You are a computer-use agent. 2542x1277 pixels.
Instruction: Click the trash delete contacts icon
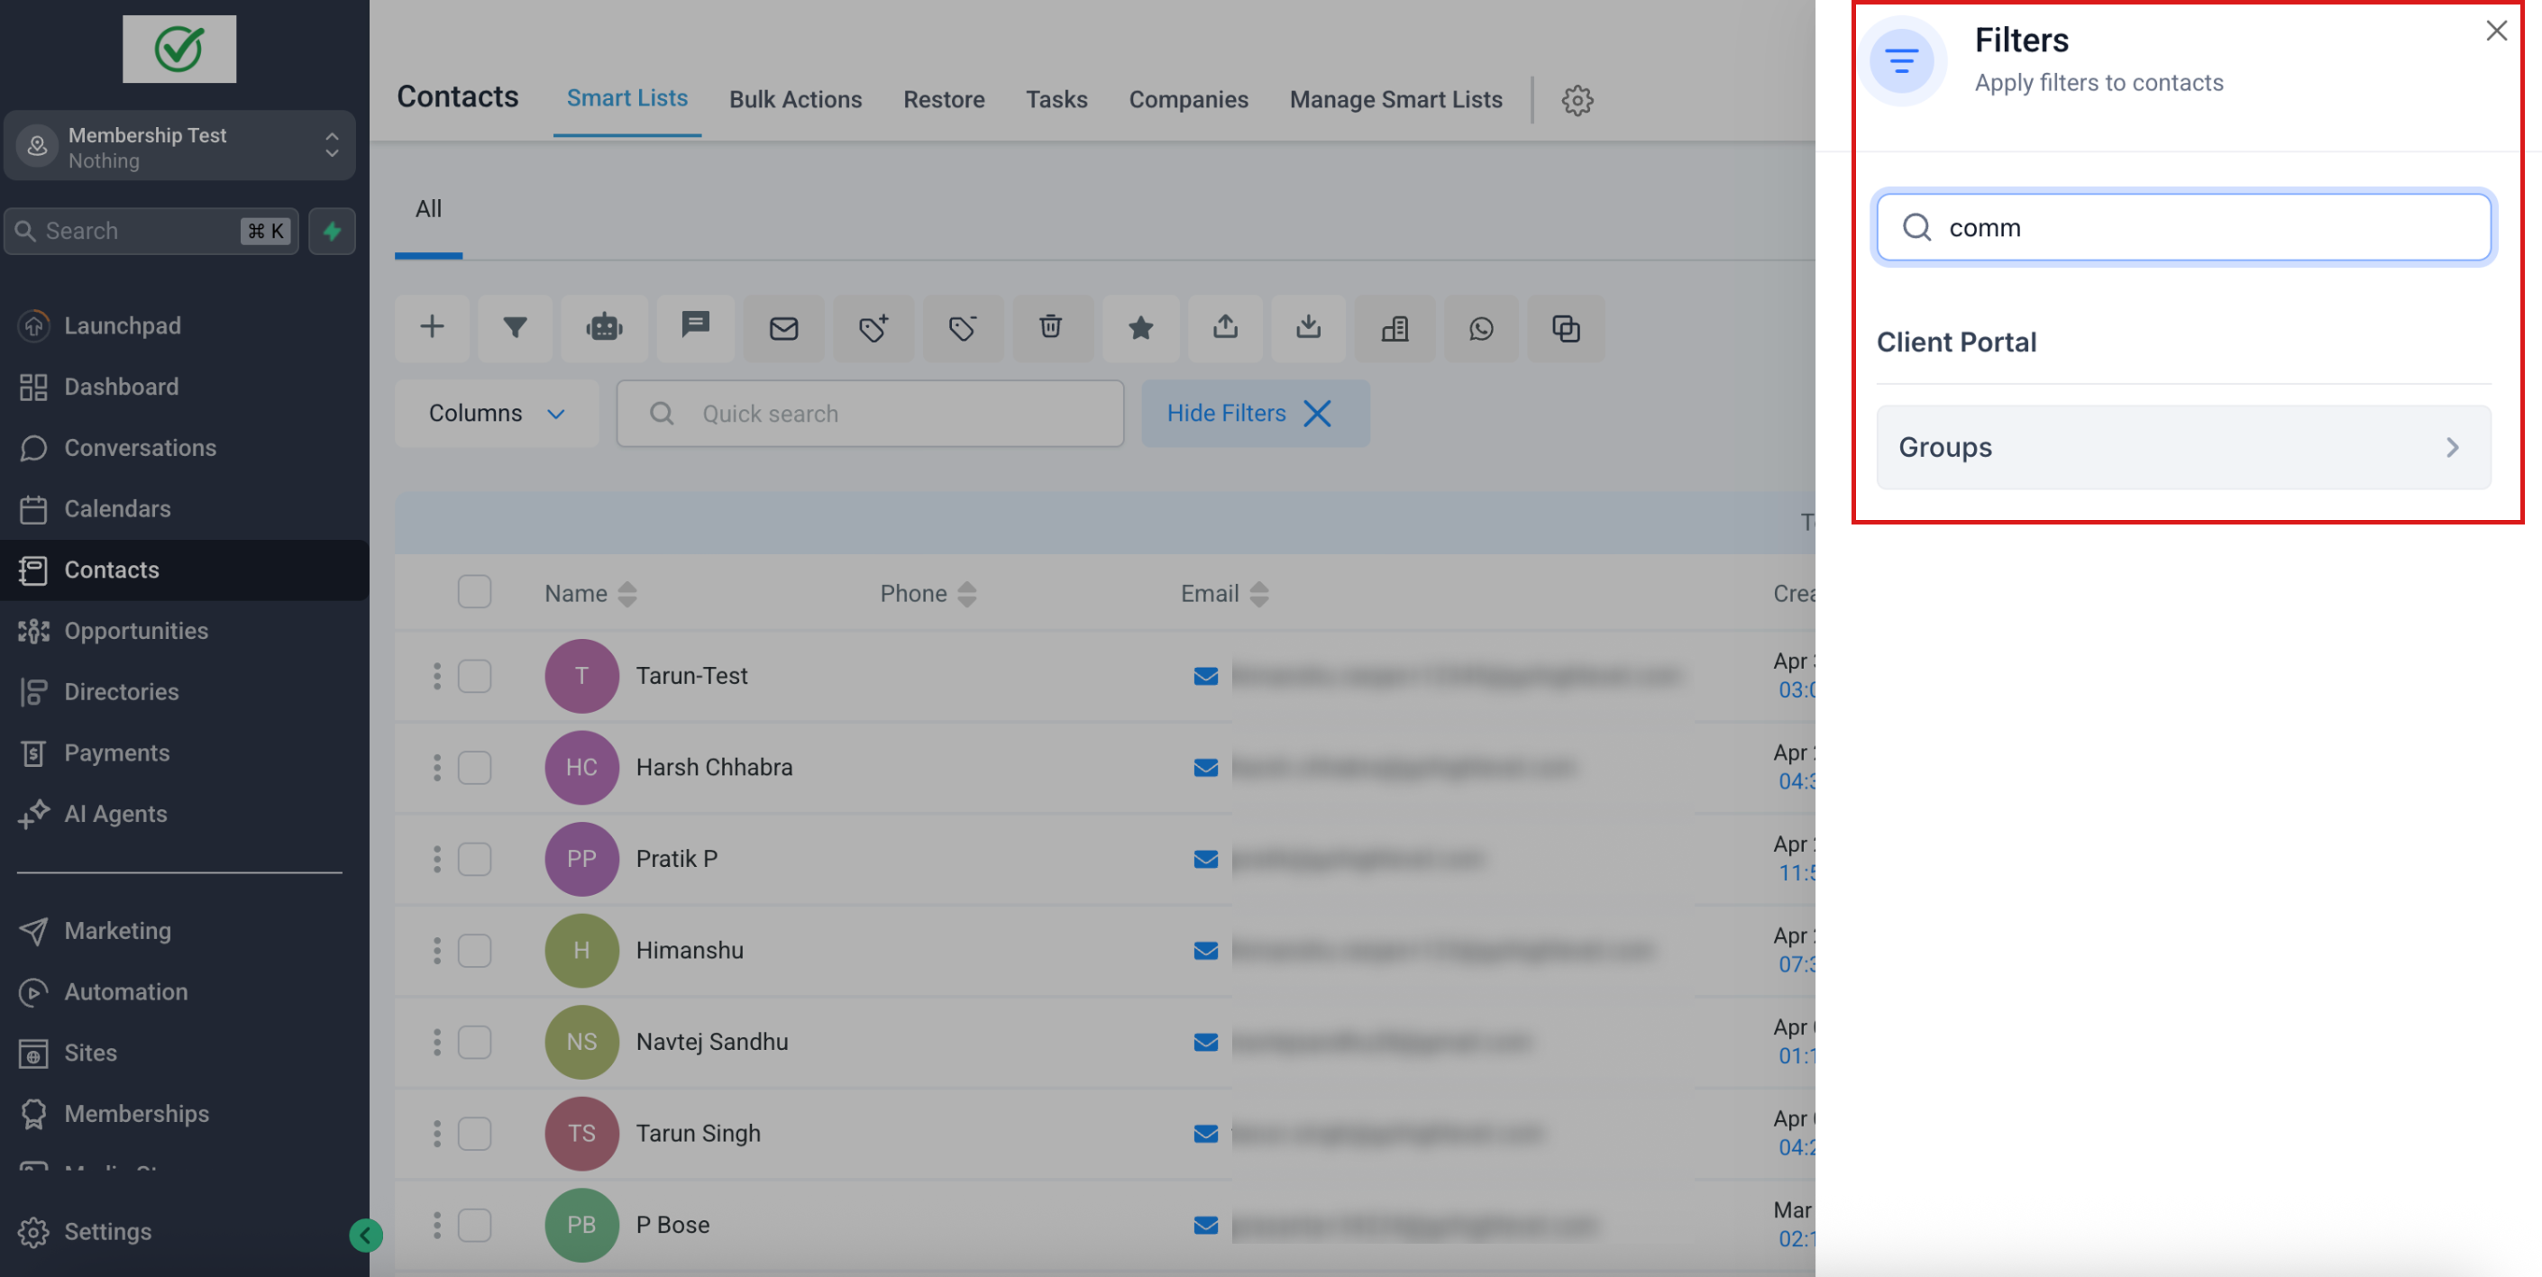point(1051,328)
